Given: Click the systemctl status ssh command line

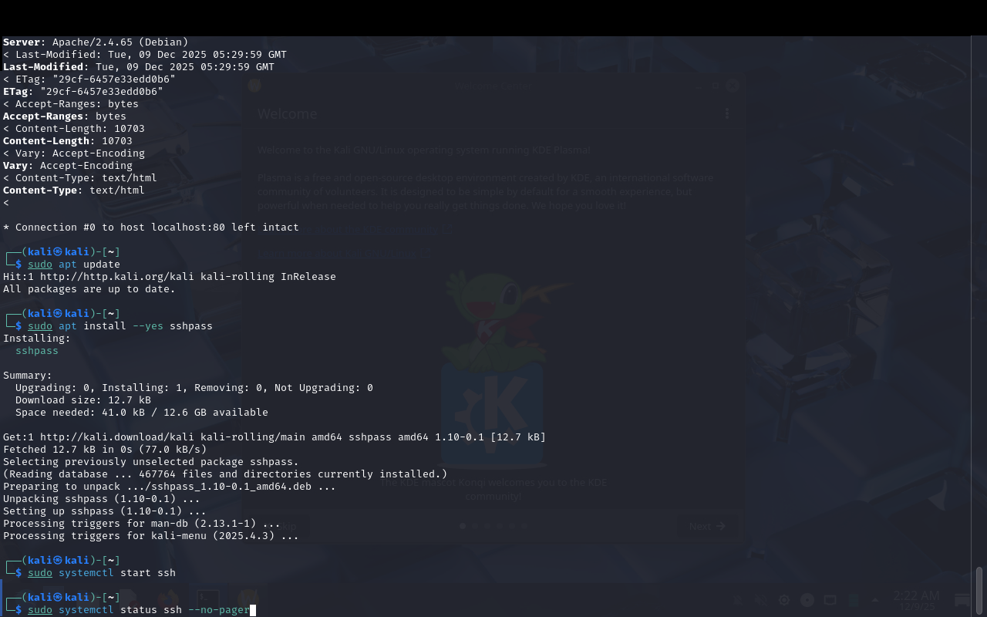Looking at the screenshot, I should point(139,610).
